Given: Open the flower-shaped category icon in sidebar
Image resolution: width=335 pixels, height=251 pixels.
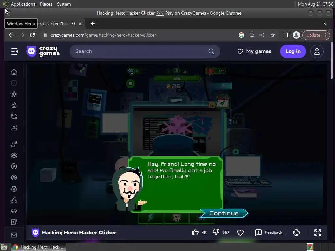Looking at the screenshot, I should coord(14,189).
